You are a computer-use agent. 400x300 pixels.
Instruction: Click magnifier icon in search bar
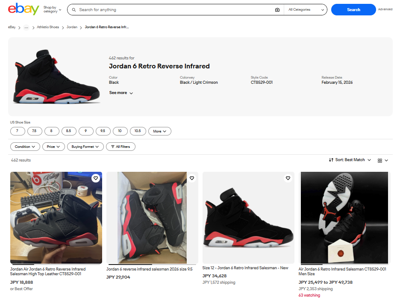tap(74, 10)
